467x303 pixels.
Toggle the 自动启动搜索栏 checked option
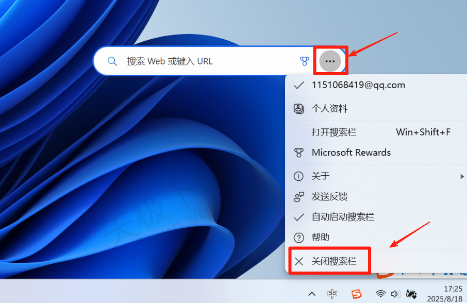[343, 217]
